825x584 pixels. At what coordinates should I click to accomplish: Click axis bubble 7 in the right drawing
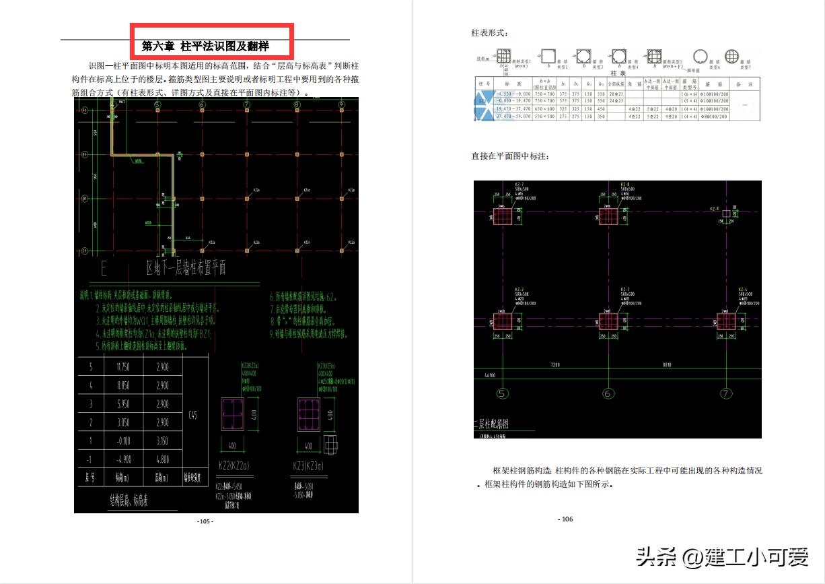tap(725, 393)
